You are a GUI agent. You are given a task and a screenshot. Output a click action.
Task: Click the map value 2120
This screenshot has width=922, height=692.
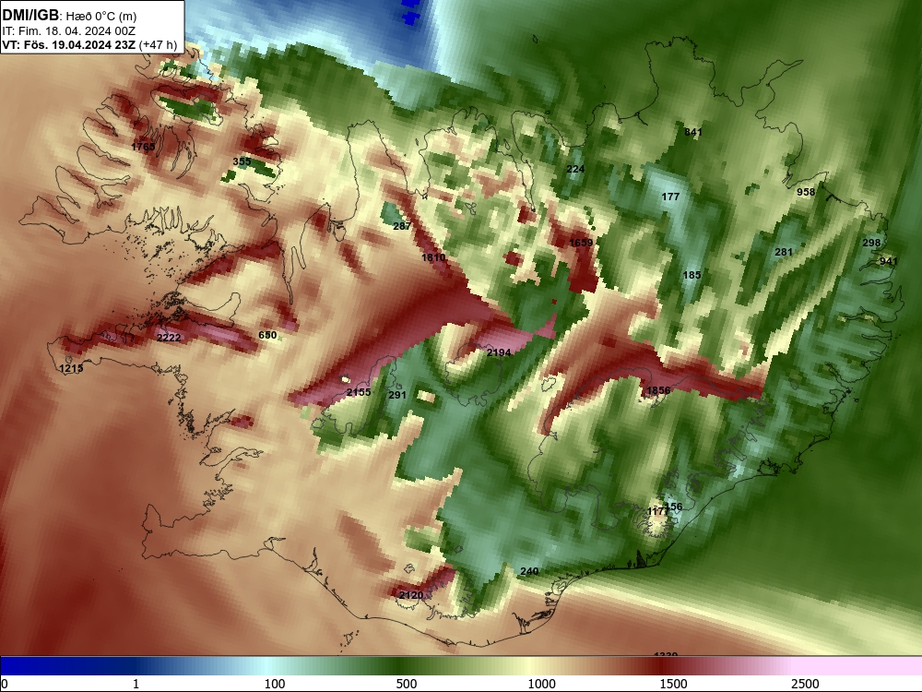pyautogui.click(x=411, y=595)
